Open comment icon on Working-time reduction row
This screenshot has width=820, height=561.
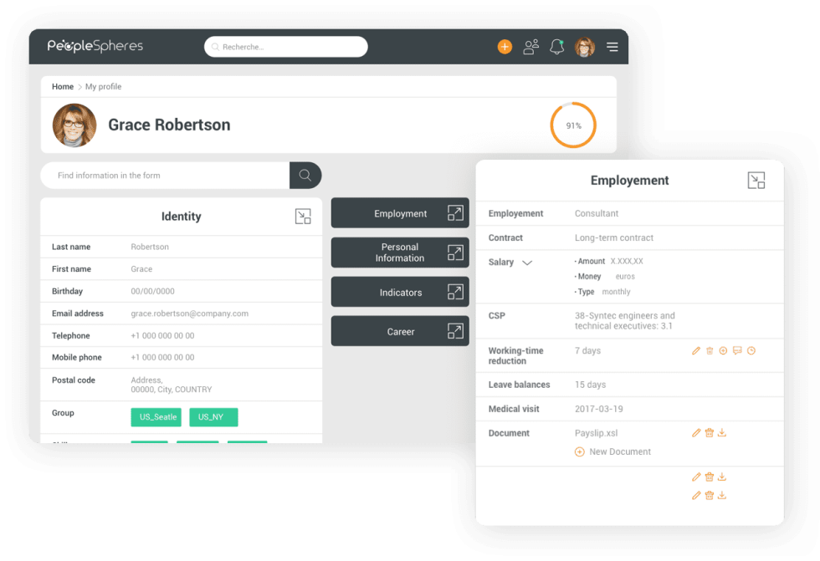[x=737, y=351]
